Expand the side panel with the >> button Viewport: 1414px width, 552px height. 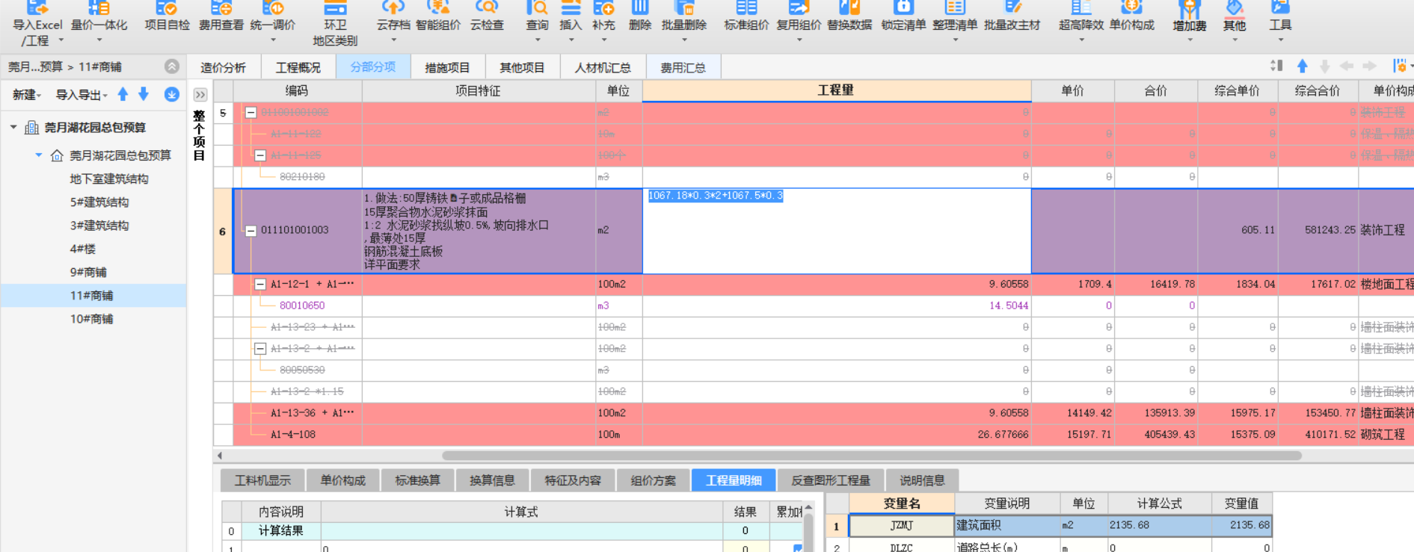coord(200,95)
